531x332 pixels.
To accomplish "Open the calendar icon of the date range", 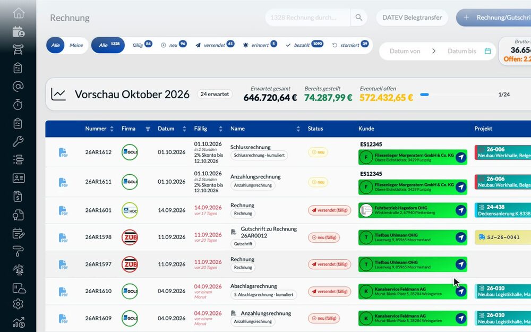I will 487,51.
